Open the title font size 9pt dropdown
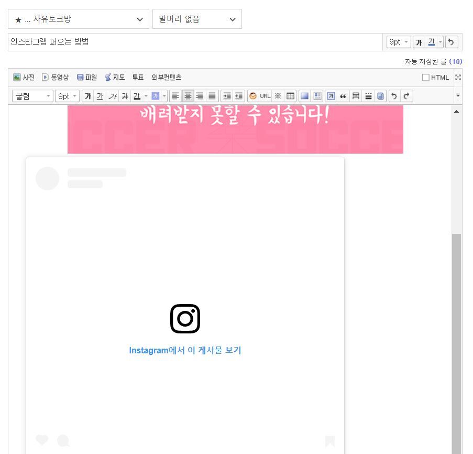The width and height of the screenshot is (473, 454). pos(399,42)
